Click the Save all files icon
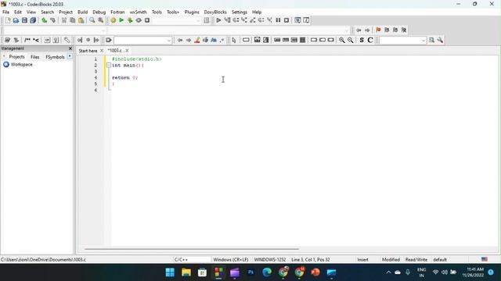Viewport: 501px width, 281px height. [33, 20]
